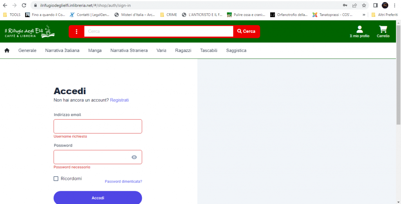The width and height of the screenshot is (401, 204).
Task: Open Tanatoprassi bookmark
Action: pyautogui.click(x=332, y=15)
